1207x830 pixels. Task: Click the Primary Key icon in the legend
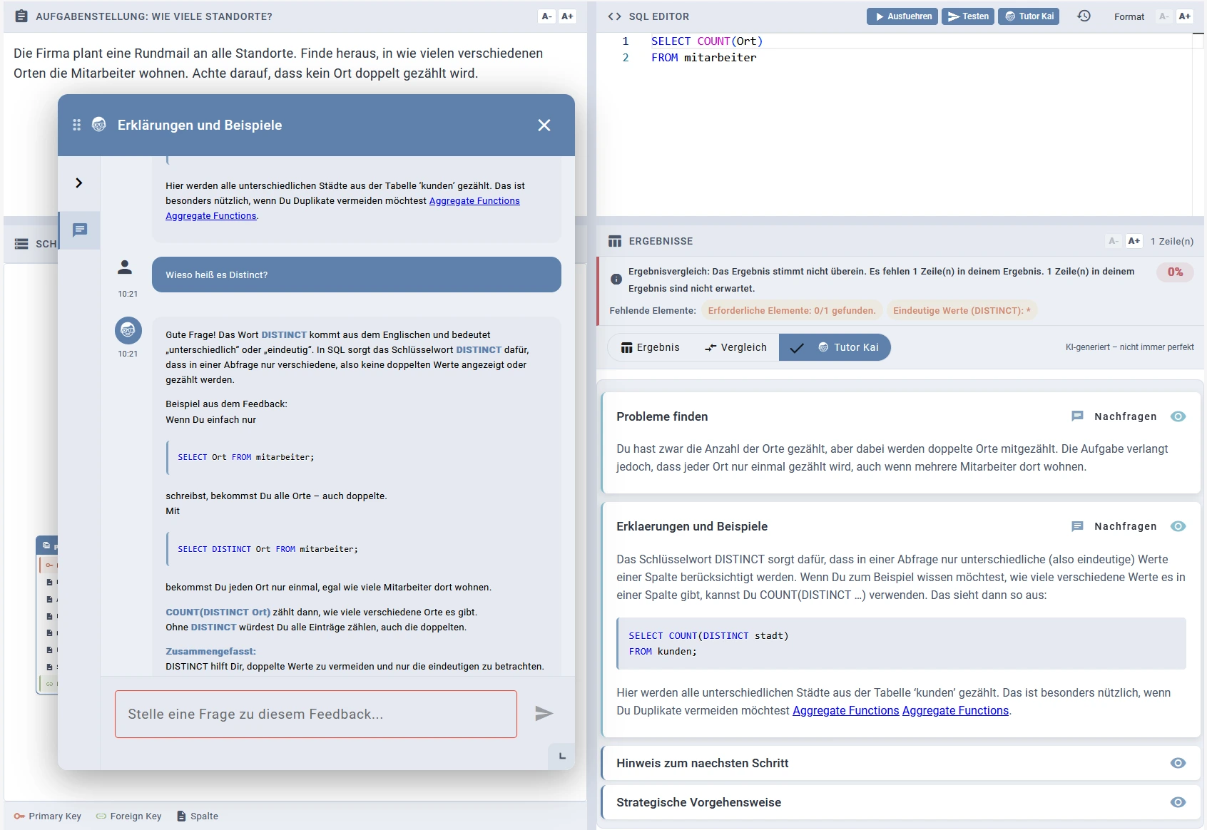(21, 816)
